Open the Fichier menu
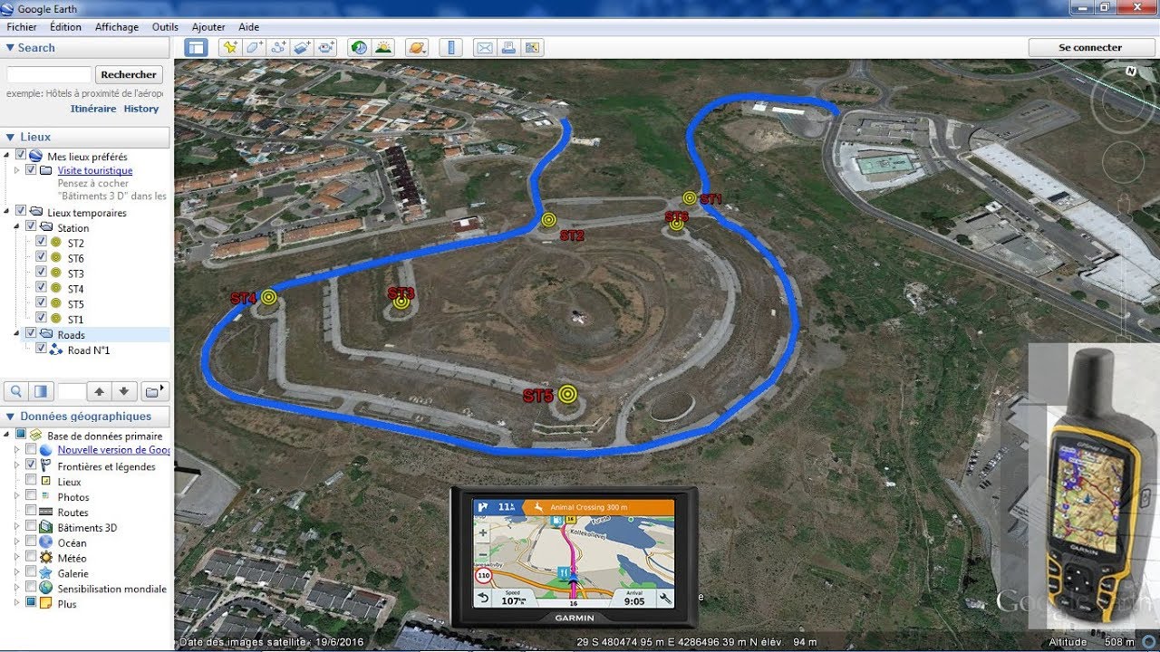The width and height of the screenshot is (1160, 652). pos(22,27)
